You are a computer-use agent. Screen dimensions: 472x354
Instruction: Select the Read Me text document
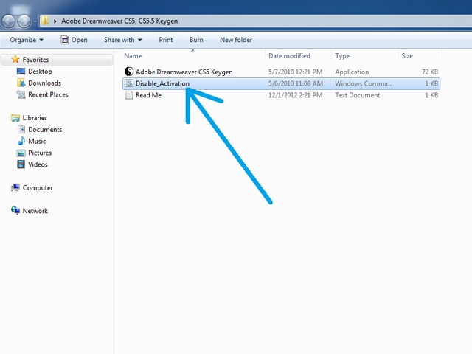point(147,95)
